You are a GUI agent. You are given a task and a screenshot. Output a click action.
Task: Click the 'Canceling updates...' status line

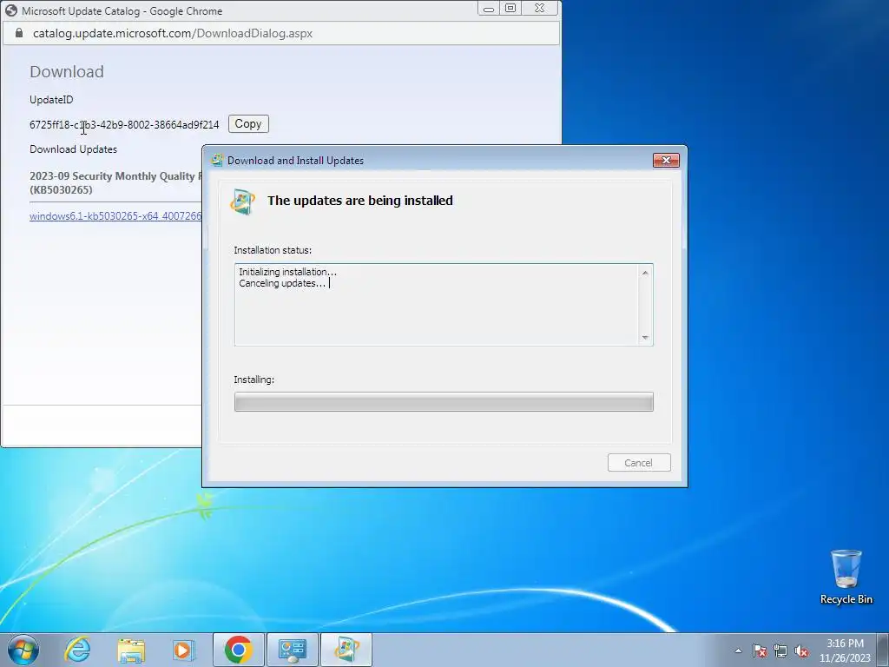[x=282, y=283]
